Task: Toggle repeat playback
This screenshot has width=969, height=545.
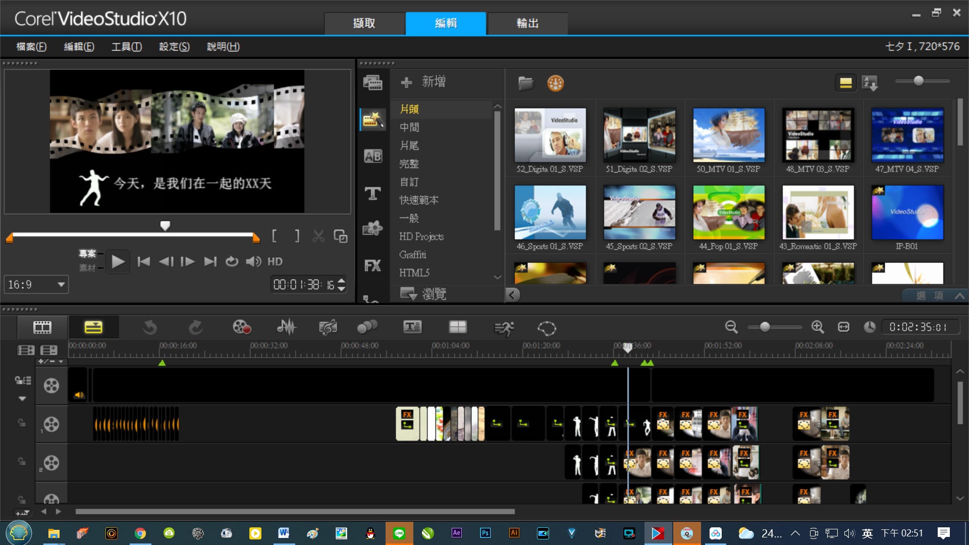Action: point(232,261)
